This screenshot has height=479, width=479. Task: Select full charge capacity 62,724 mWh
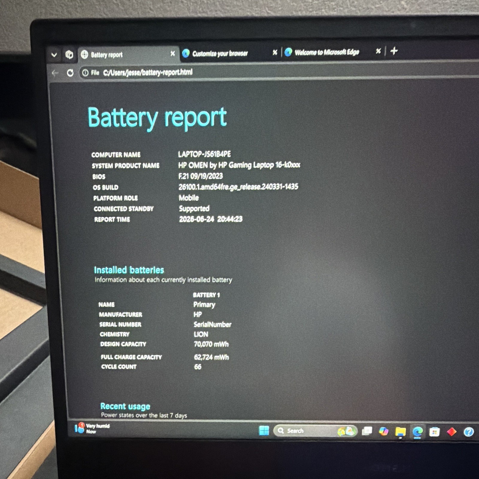tap(211, 357)
